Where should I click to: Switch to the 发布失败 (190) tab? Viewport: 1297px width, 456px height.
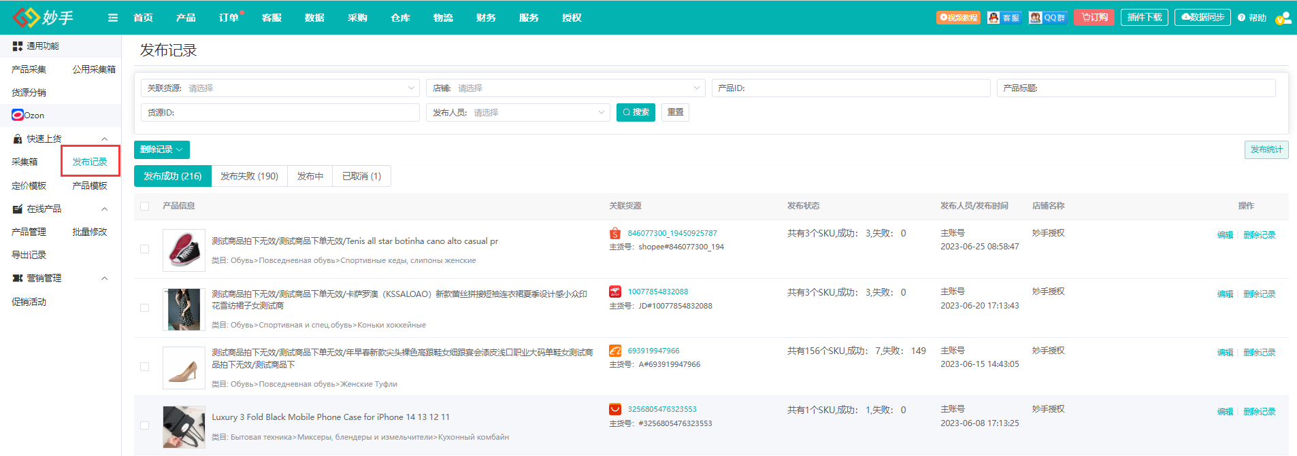coord(249,176)
